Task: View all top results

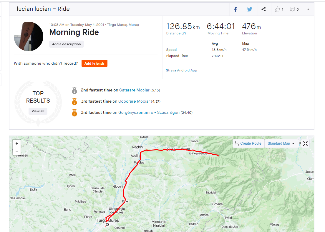Action: pyautogui.click(x=38, y=111)
